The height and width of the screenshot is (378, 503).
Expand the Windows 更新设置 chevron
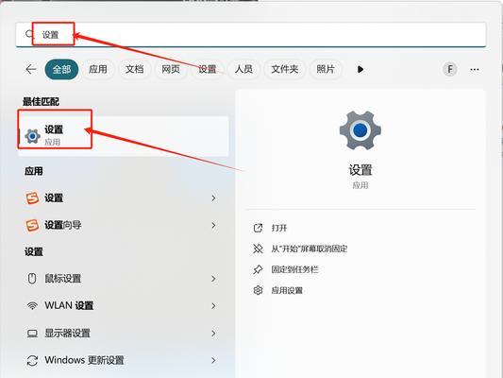213,360
